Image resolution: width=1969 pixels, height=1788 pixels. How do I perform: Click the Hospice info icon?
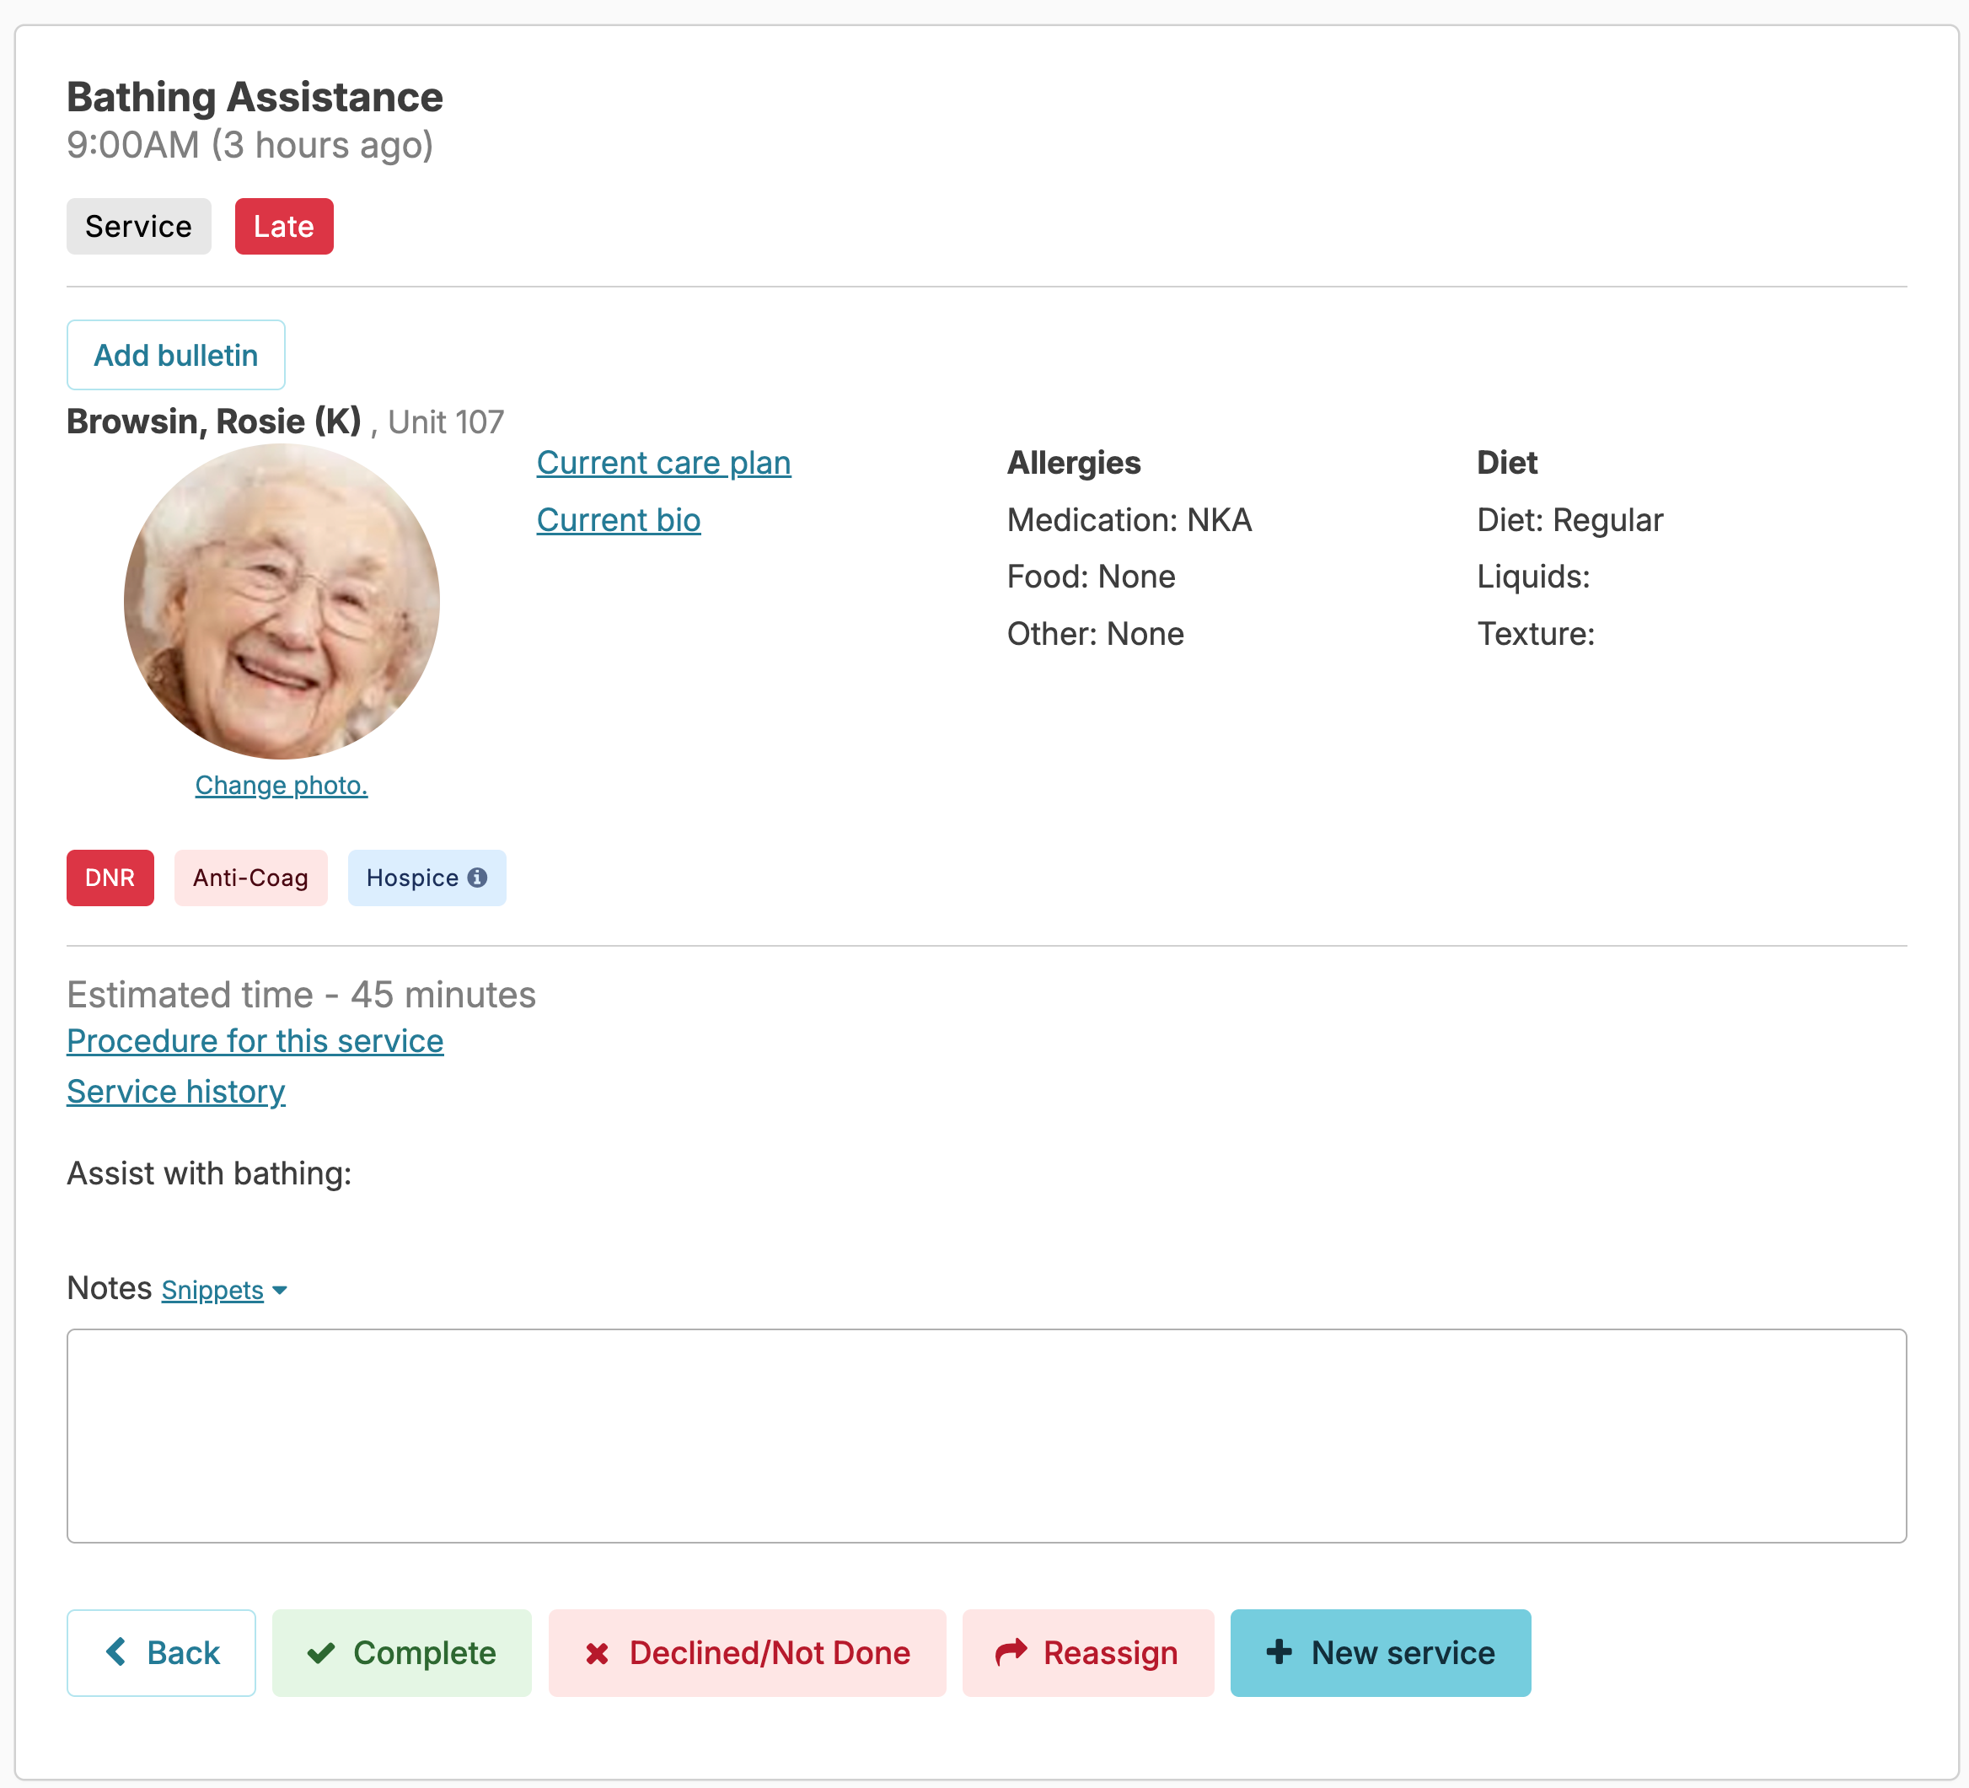click(x=476, y=878)
